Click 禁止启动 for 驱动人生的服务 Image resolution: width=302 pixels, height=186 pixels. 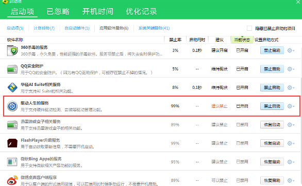pos(272,106)
